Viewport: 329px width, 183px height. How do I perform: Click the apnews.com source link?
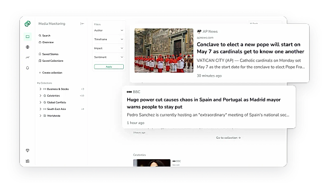(205, 38)
